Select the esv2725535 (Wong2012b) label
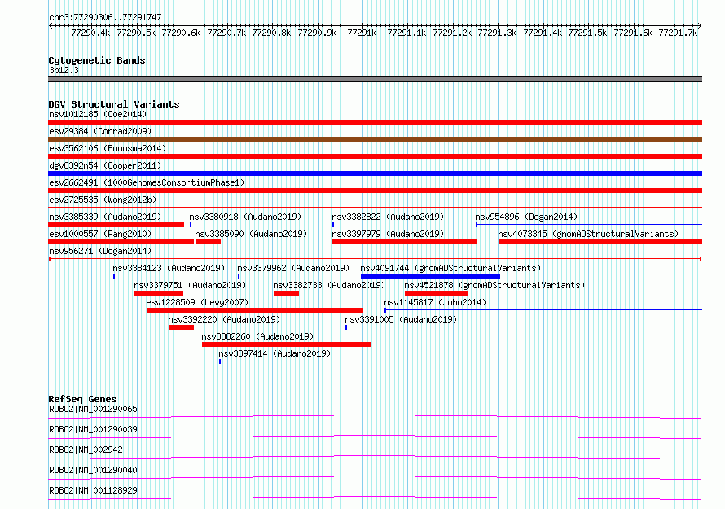Screen dimensions: 725x509 pyautogui.click(x=103, y=200)
